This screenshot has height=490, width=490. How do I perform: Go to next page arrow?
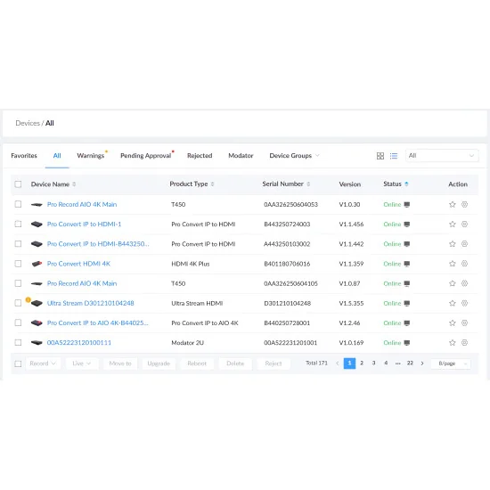[x=422, y=363]
